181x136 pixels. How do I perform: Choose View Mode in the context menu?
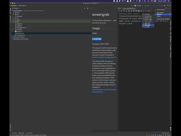pyautogui.click(x=163, y=12)
